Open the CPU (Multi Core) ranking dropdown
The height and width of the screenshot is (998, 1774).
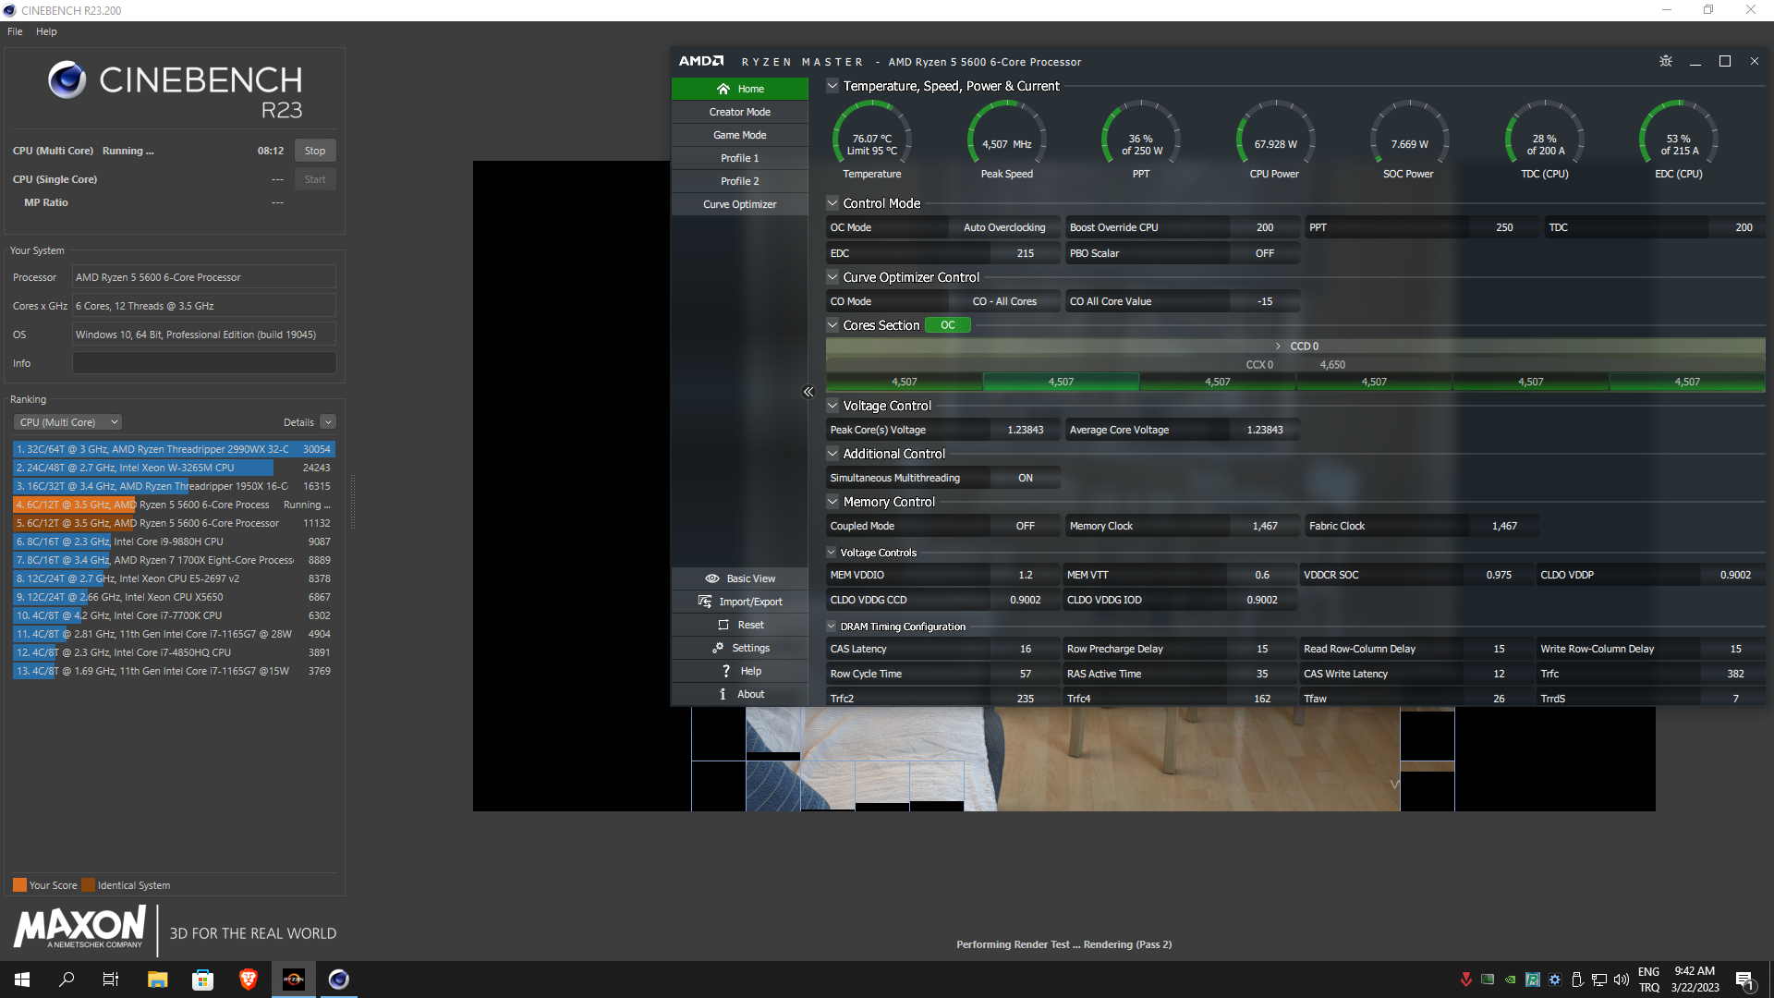68,422
